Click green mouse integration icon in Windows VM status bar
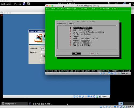Screen dimensions: 134x108 point(97,96)
